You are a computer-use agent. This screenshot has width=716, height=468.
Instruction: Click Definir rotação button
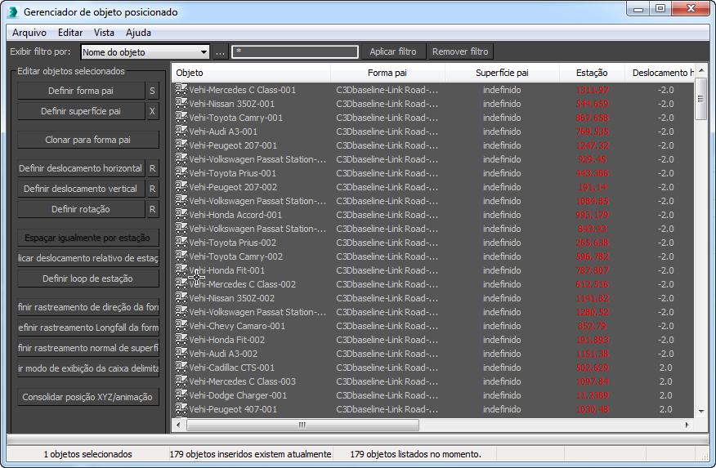coord(81,209)
